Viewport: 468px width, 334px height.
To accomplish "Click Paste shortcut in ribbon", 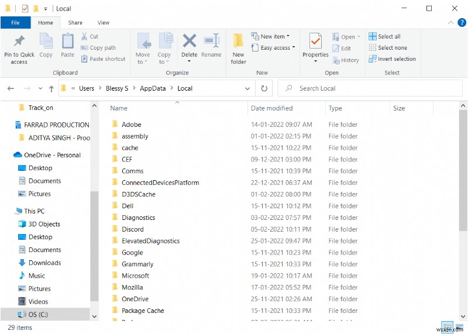I will pos(104,59).
